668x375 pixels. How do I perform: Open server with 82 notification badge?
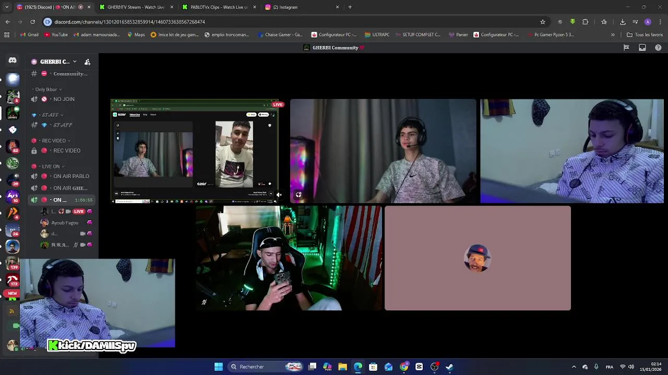pyautogui.click(x=13, y=147)
